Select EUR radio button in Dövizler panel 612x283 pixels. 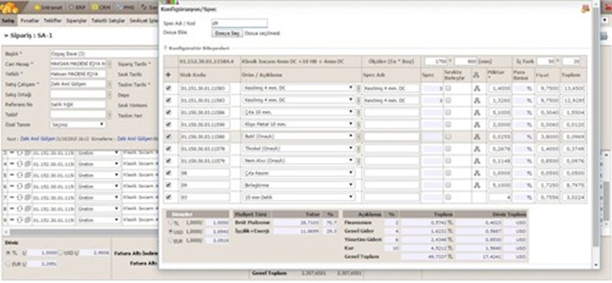170,240
